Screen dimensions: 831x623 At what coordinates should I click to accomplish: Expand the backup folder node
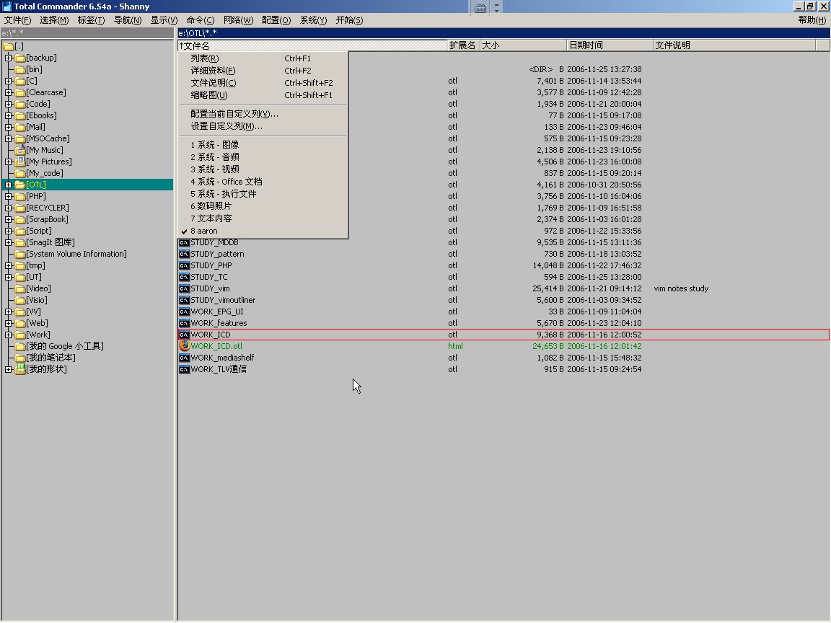click(x=9, y=58)
